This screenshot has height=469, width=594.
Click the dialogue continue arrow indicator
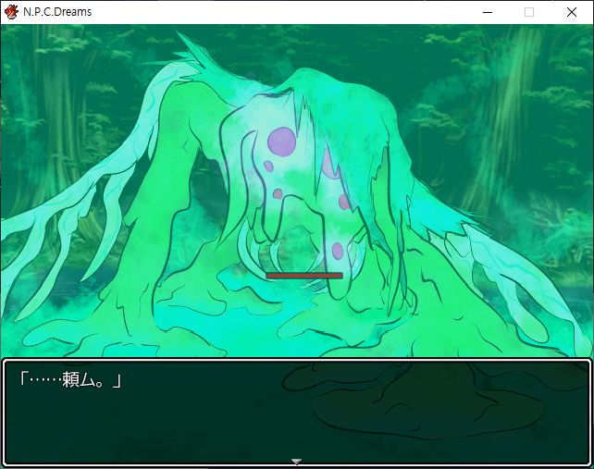(296, 462)
